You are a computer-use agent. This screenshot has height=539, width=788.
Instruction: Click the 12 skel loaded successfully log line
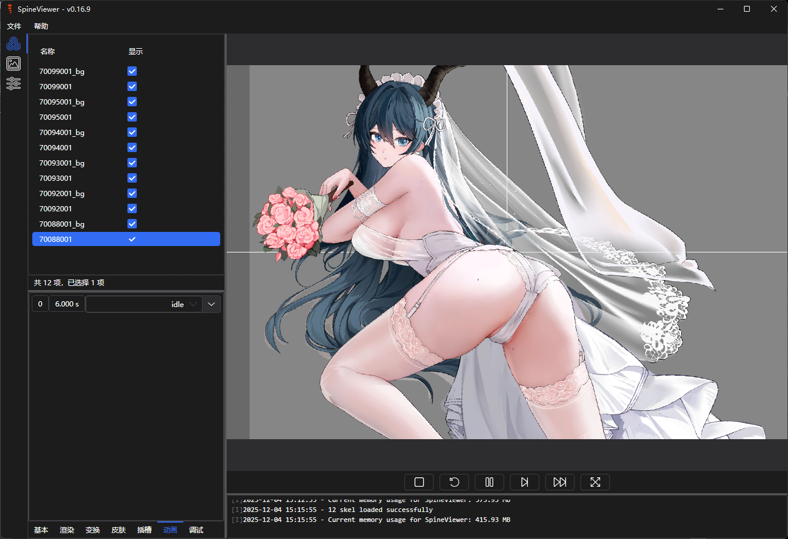tap(332, 510)
